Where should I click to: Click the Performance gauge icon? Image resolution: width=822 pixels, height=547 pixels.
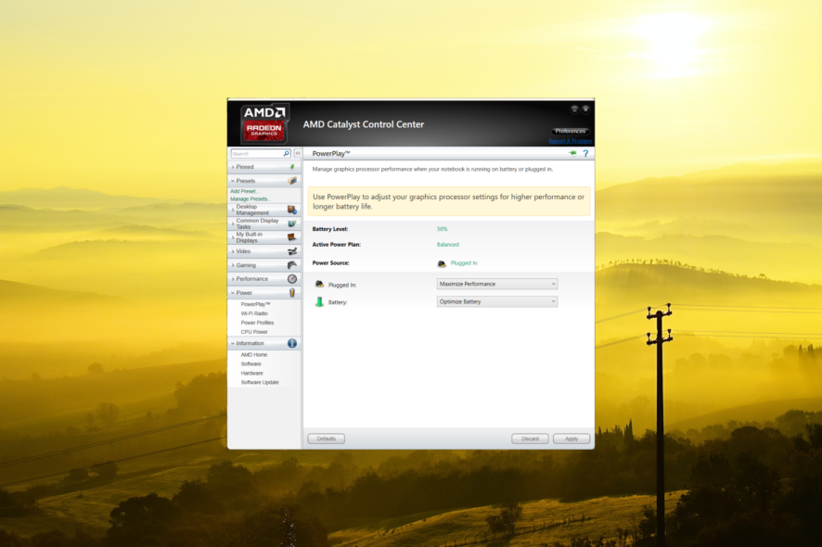292,279
